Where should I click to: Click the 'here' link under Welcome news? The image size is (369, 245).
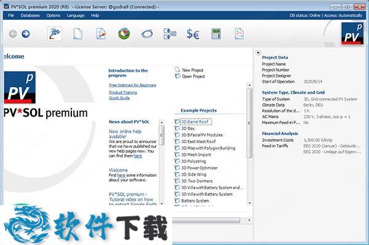(121, 175)
